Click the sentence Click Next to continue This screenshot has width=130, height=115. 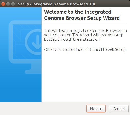pos(85,50)
